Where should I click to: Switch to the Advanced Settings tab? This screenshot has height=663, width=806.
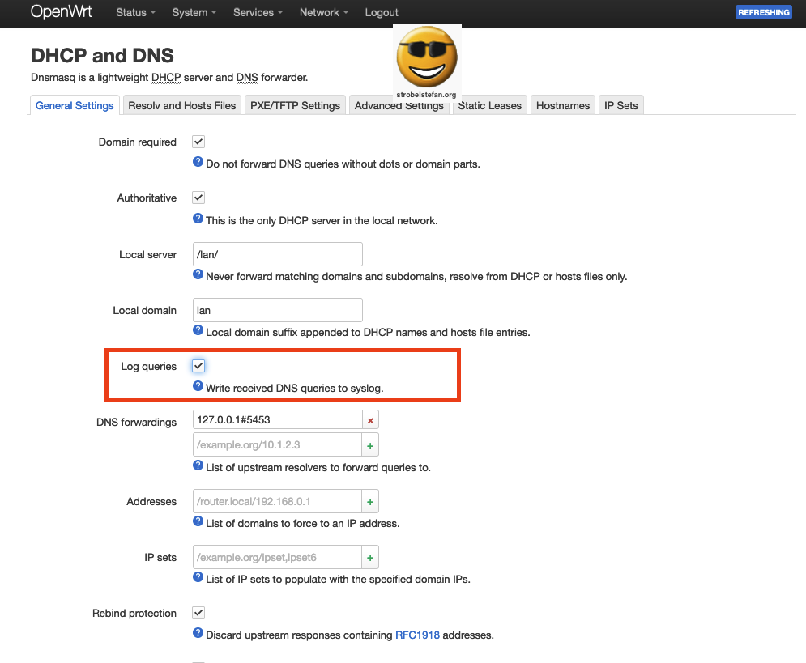(399, 105)
